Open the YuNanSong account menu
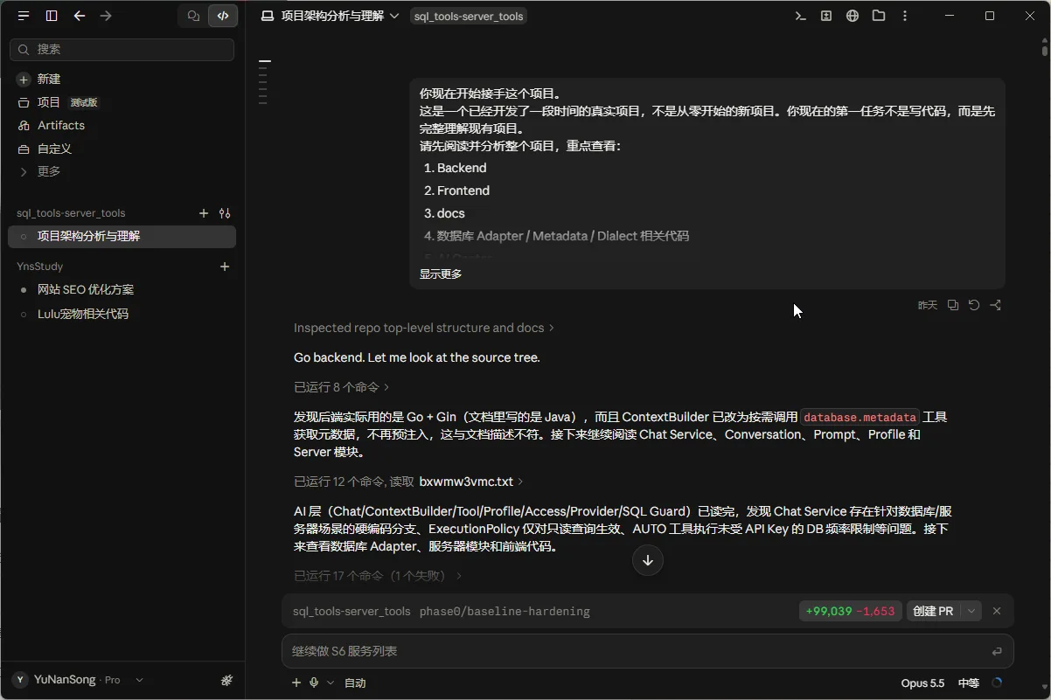 [78, 680]
